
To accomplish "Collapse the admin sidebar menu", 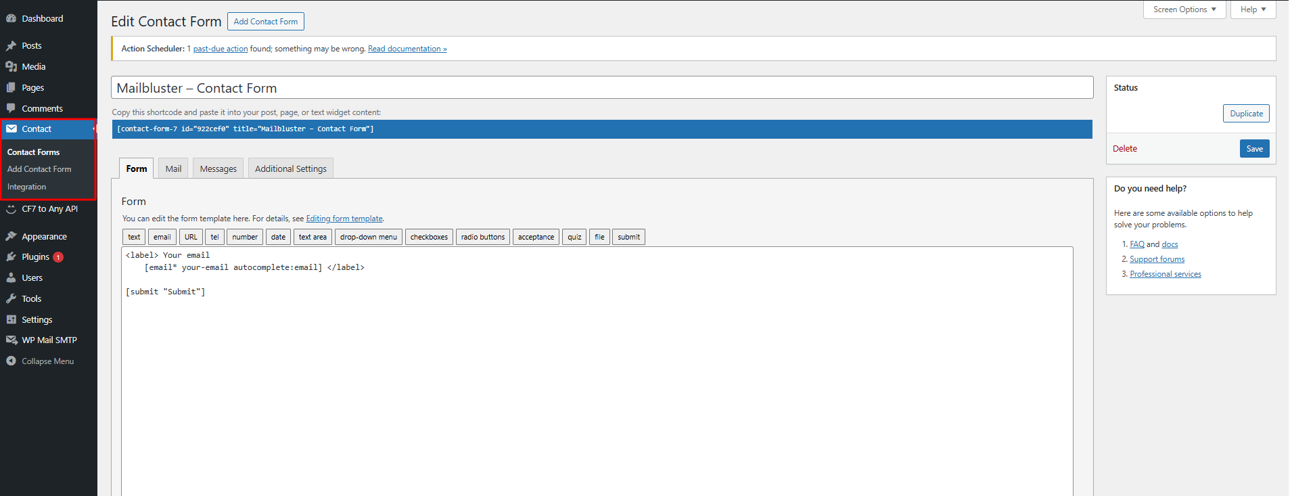I will pos(40,361).
